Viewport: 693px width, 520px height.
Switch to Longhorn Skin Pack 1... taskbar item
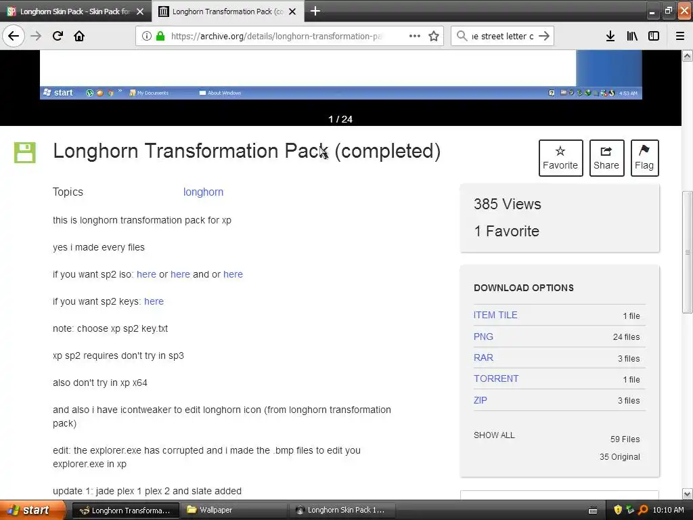[x=341, y=511]
